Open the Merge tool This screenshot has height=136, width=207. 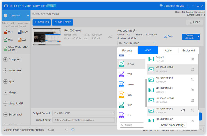(x=10, y=93)
